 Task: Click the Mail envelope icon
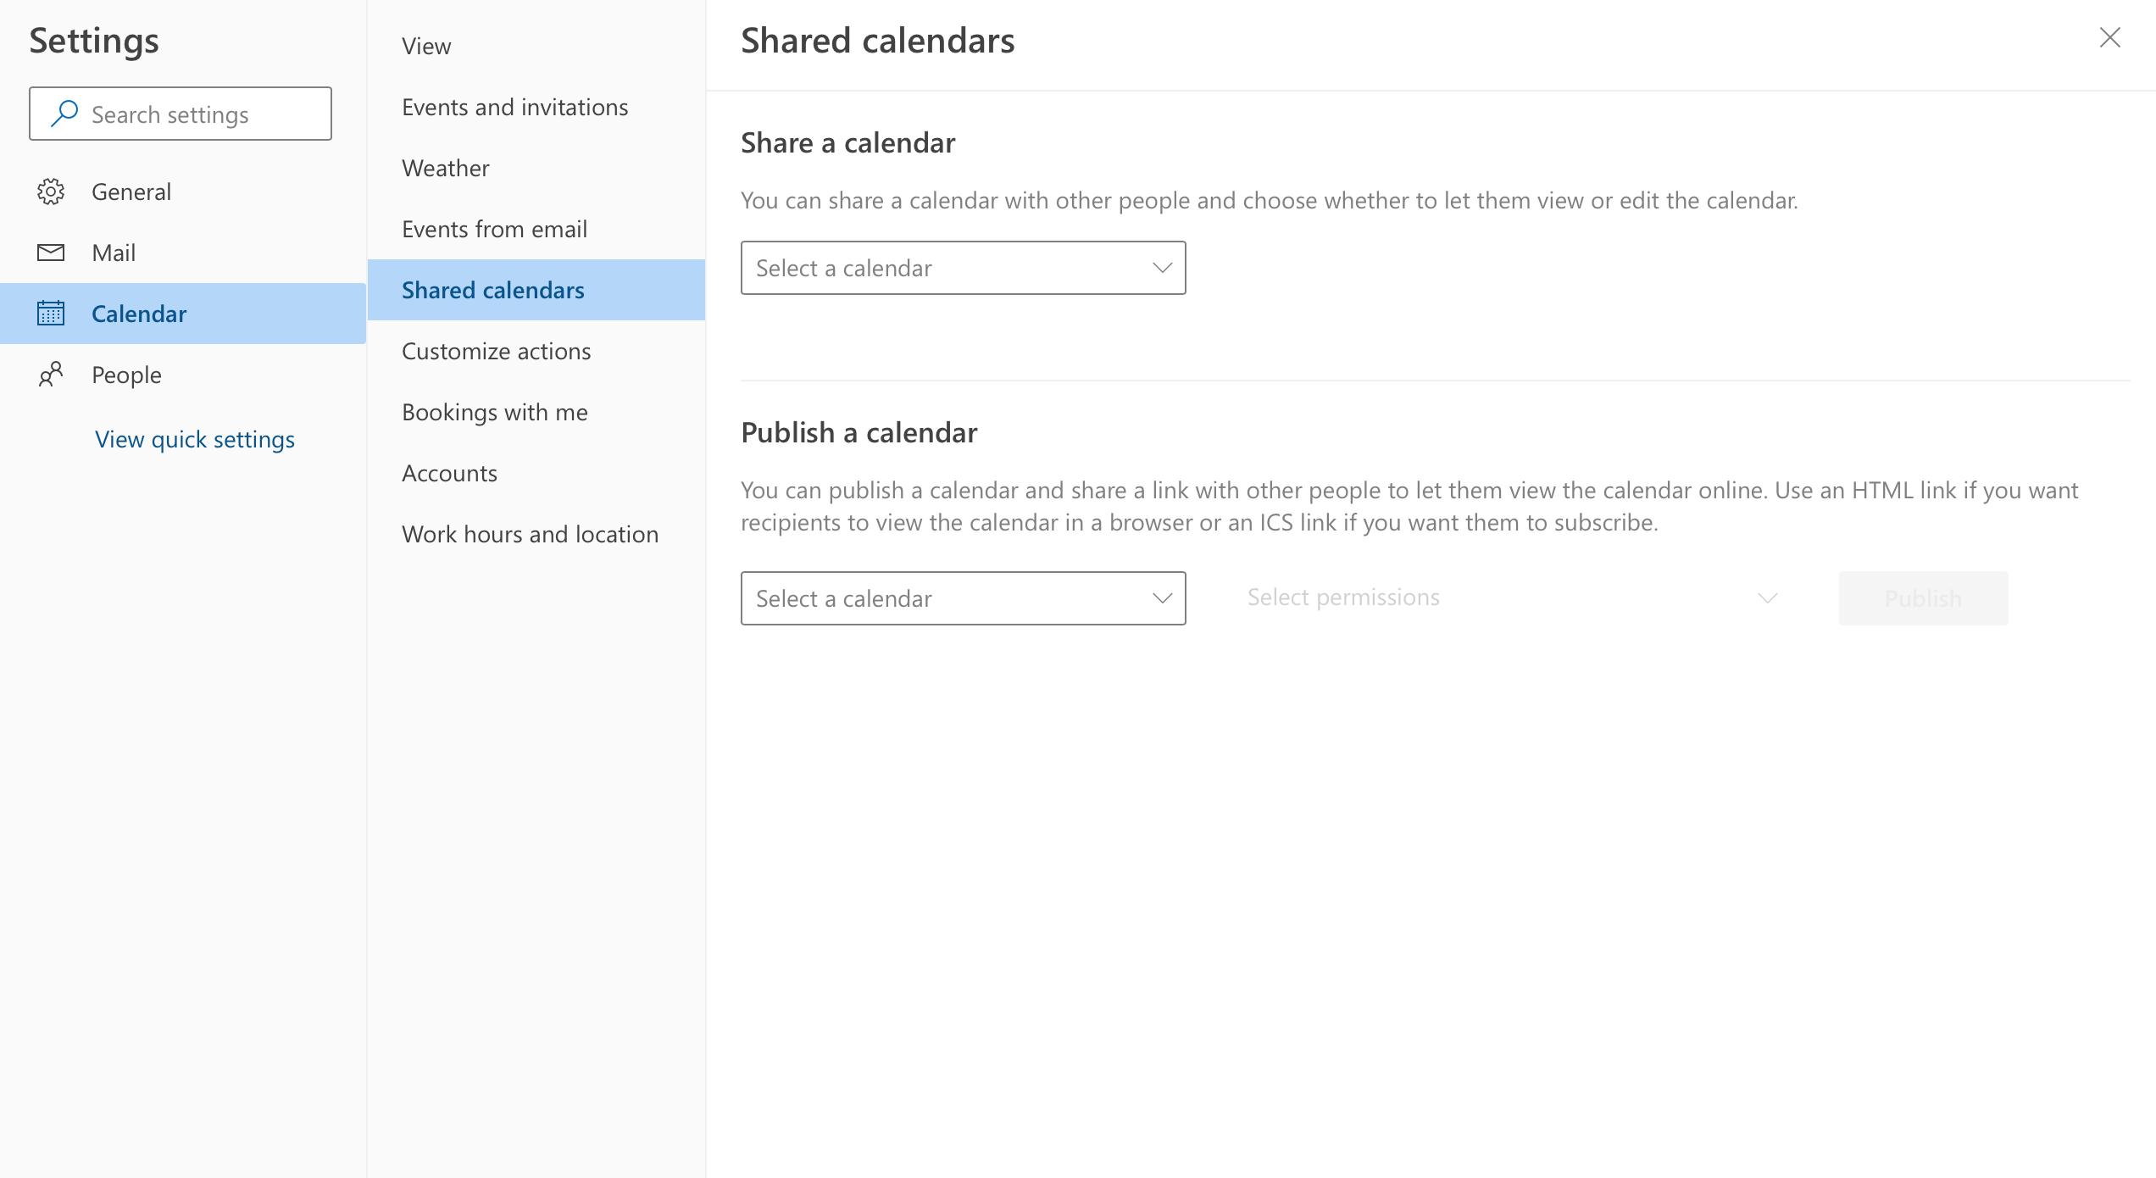[x=51, y=253]
